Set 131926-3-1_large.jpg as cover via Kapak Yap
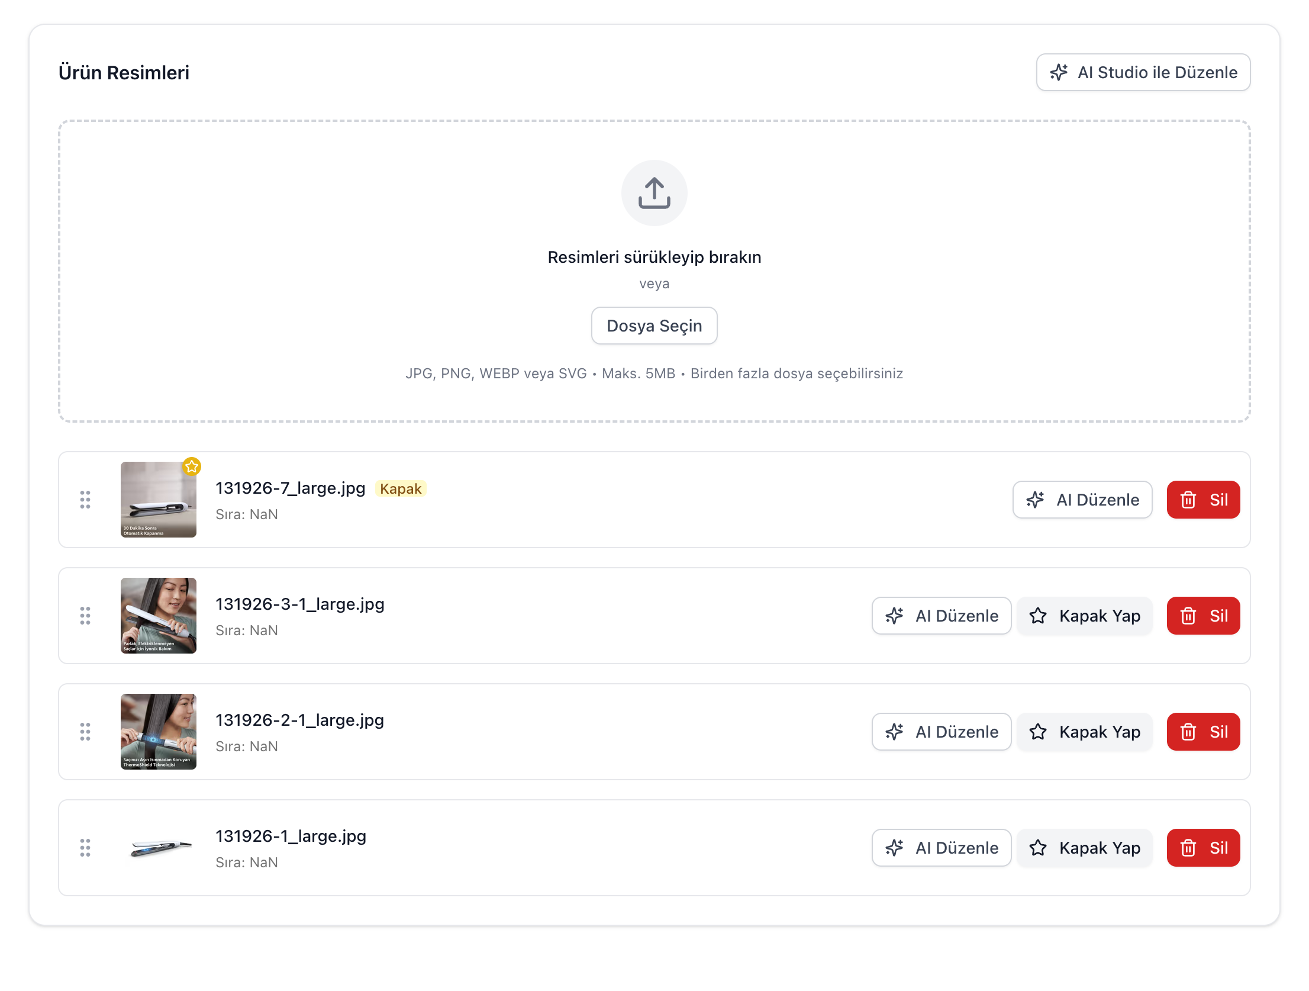This screenshot has height=991, width=1309. pos(1084,616)
